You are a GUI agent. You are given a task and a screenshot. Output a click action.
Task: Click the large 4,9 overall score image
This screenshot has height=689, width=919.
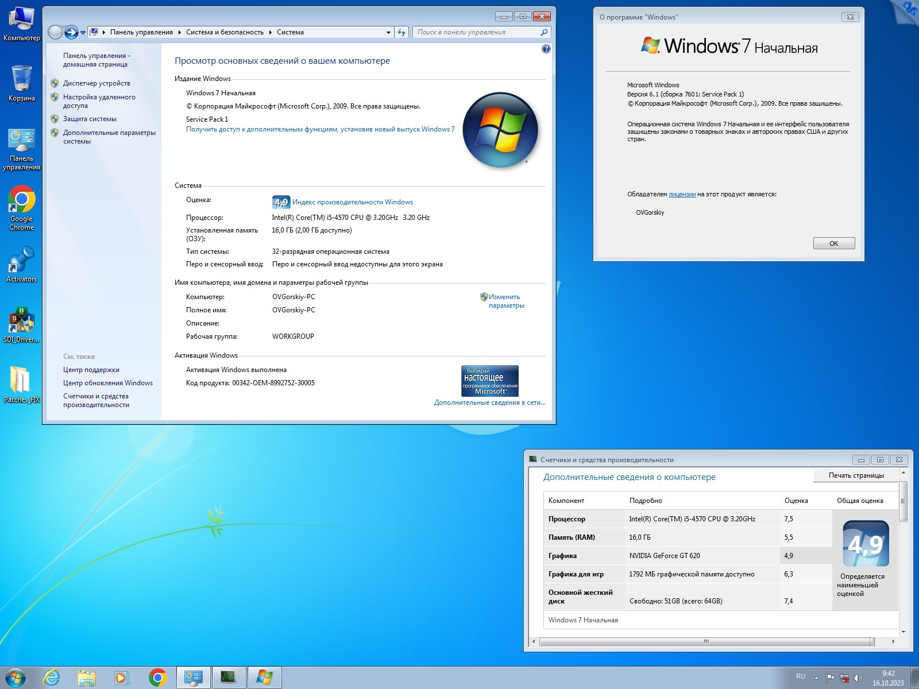click(x=866, y=544)
